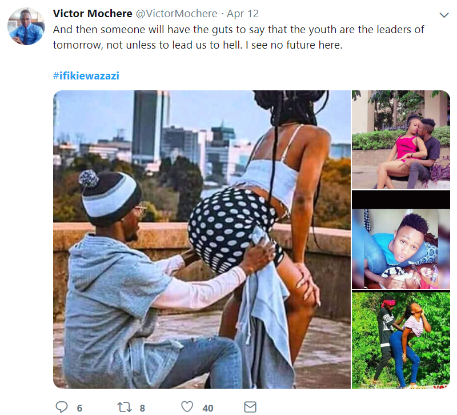The image size is (457, 415).
Task: Open the middle-right selfie thumbnail
Action: [x=400, y=240]
